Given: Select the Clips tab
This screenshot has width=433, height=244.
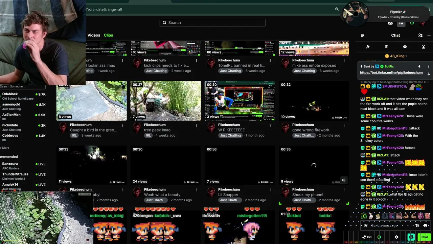Looking at the screenshot, I should pos(109,35).
